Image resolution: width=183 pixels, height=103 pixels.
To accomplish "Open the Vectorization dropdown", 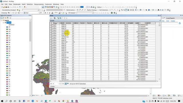I will [71, 10].
